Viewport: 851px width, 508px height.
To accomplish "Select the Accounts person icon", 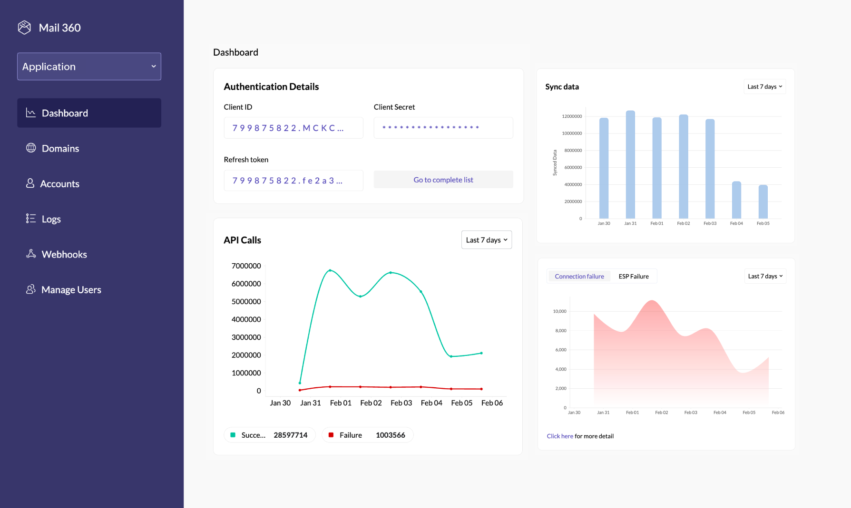I will click(30, 183).
